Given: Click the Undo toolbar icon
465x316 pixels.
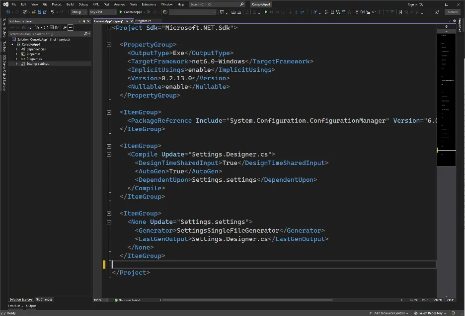Looking at the screenshot, I should 53,11.
